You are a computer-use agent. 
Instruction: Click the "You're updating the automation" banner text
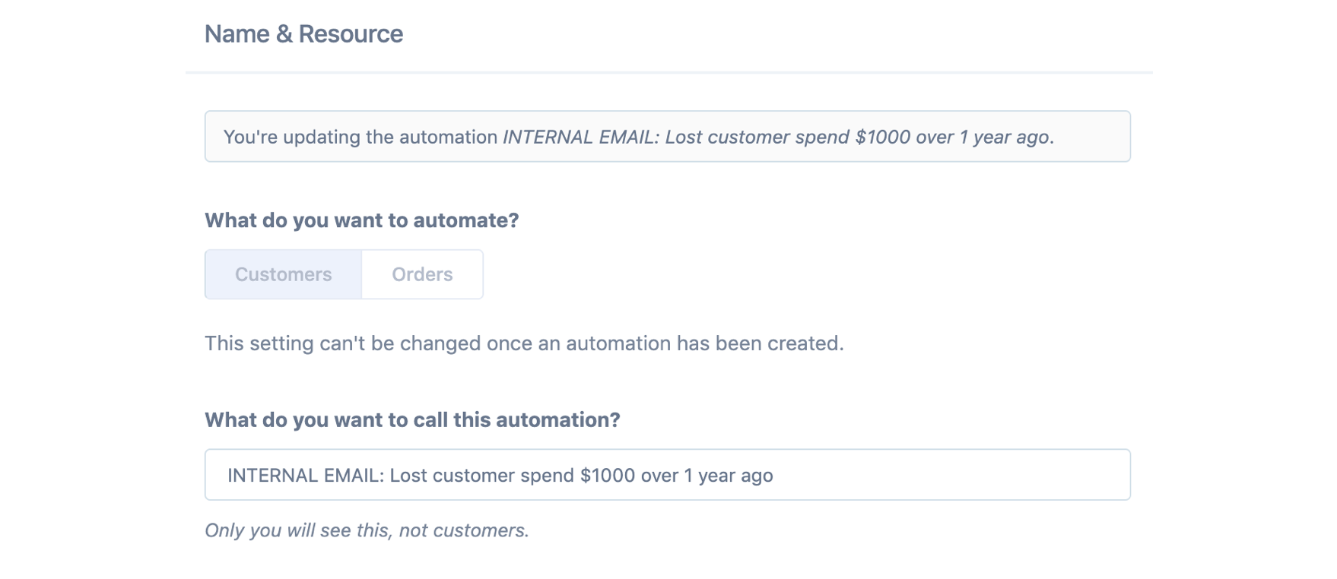point(360,138)
